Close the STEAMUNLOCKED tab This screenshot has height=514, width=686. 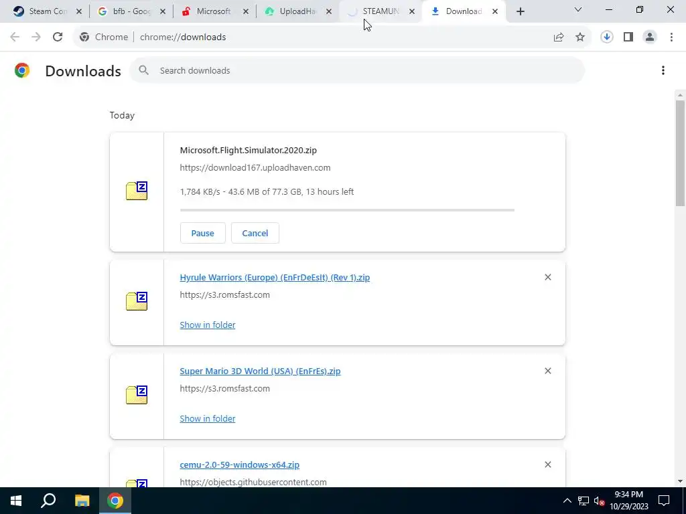click(412, 11)
